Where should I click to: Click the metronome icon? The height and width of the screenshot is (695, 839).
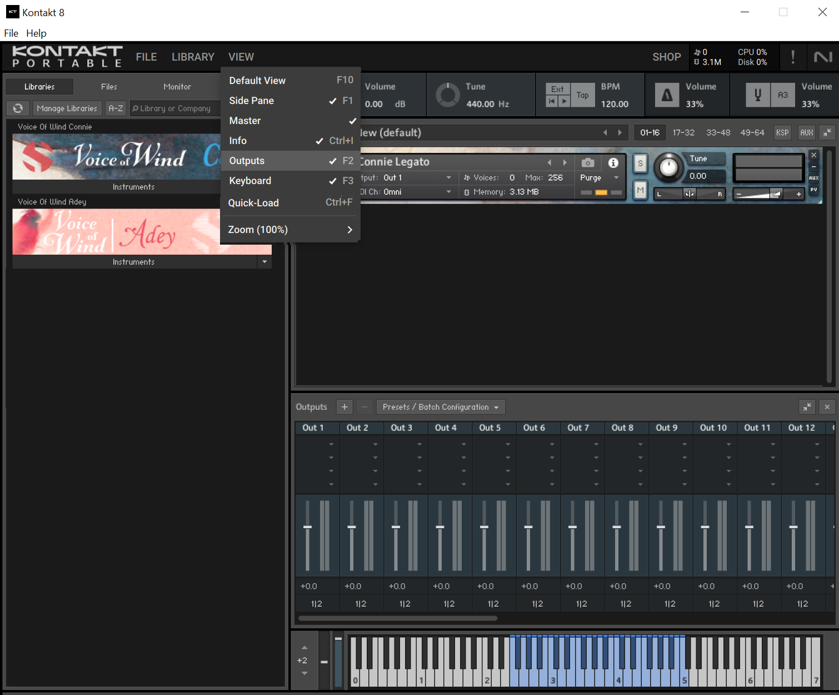point(667,95)
